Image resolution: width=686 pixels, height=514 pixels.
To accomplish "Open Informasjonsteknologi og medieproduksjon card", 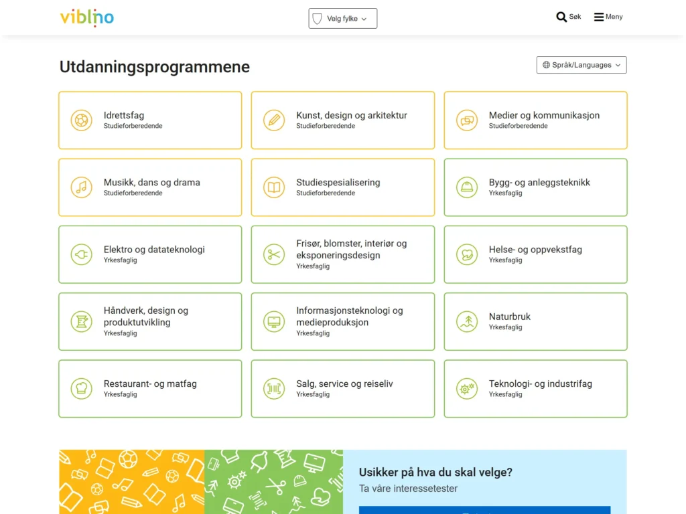I will tap(342, 321).
